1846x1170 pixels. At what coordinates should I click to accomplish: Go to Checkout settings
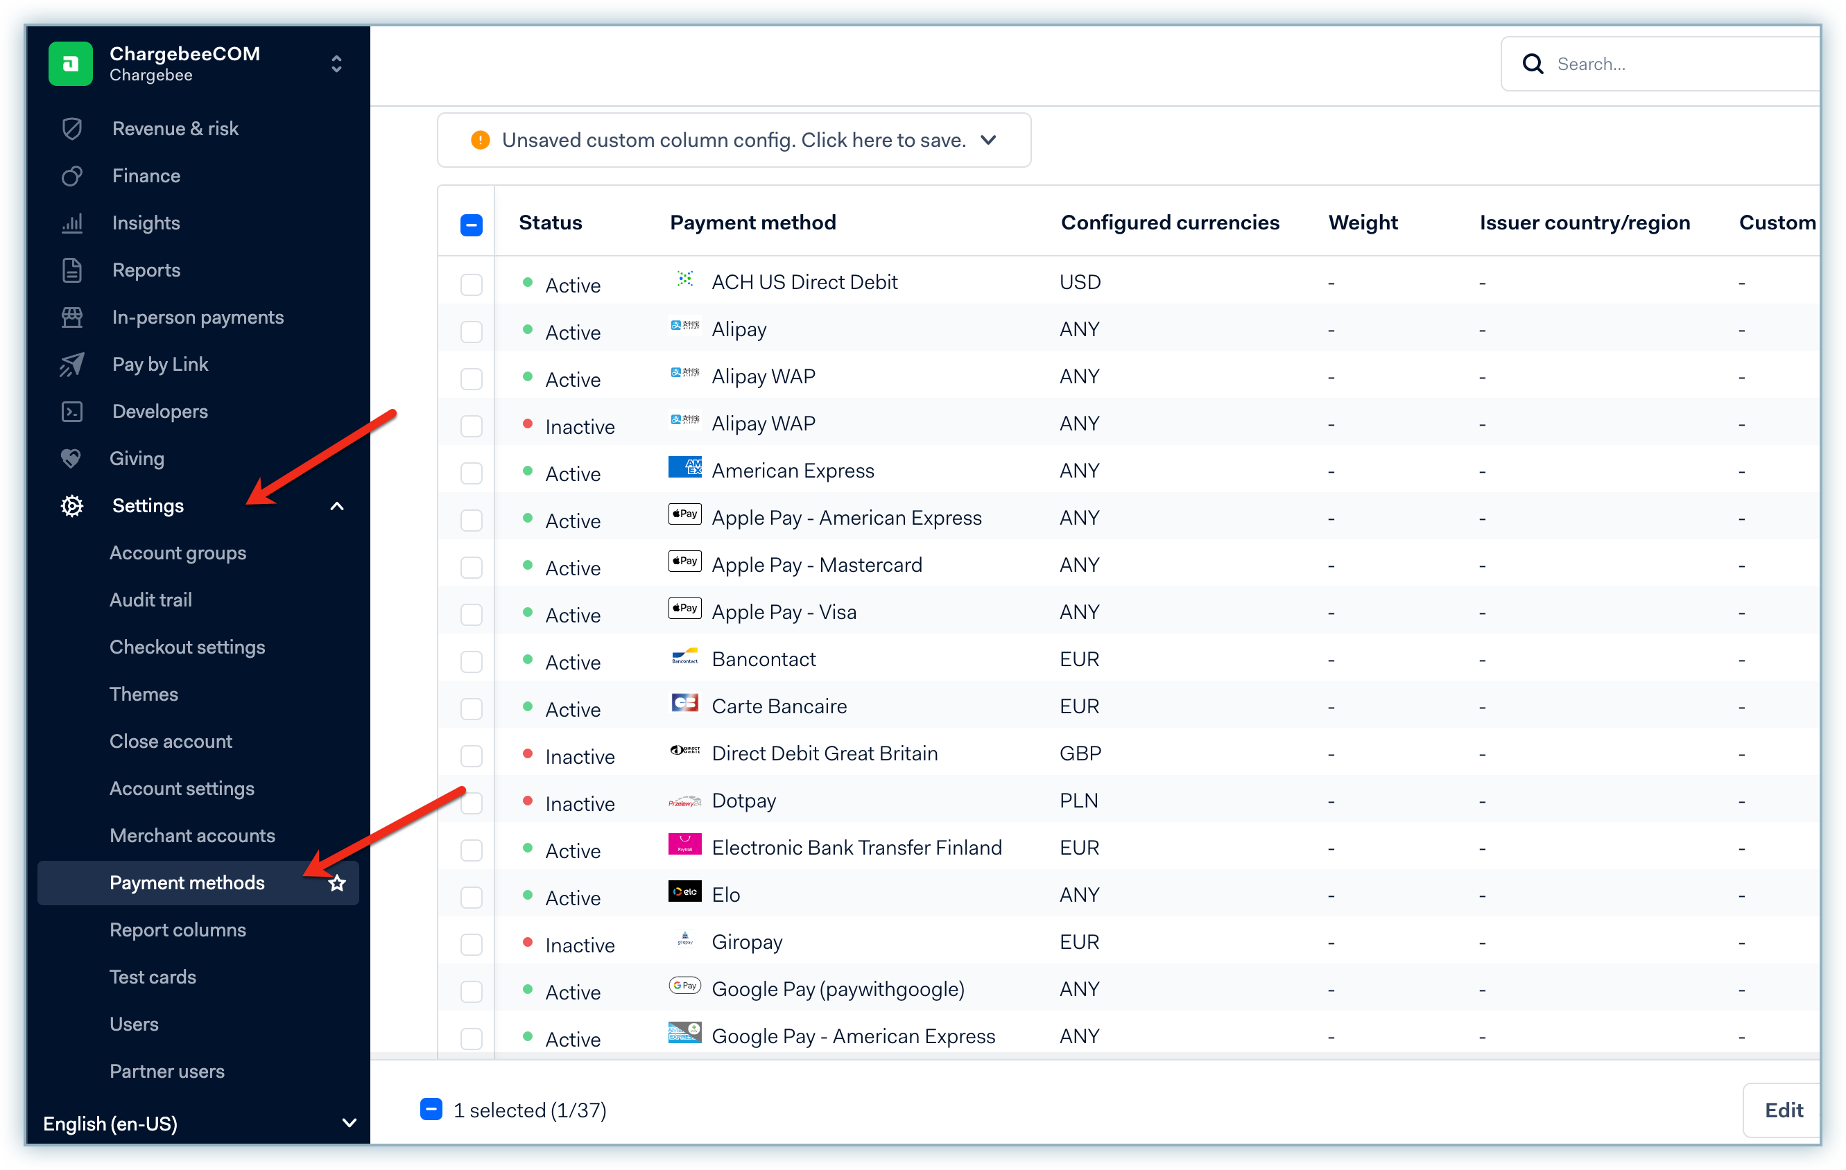pos(187,647)
